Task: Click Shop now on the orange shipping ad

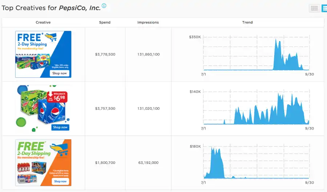Action: click(60, 181)
